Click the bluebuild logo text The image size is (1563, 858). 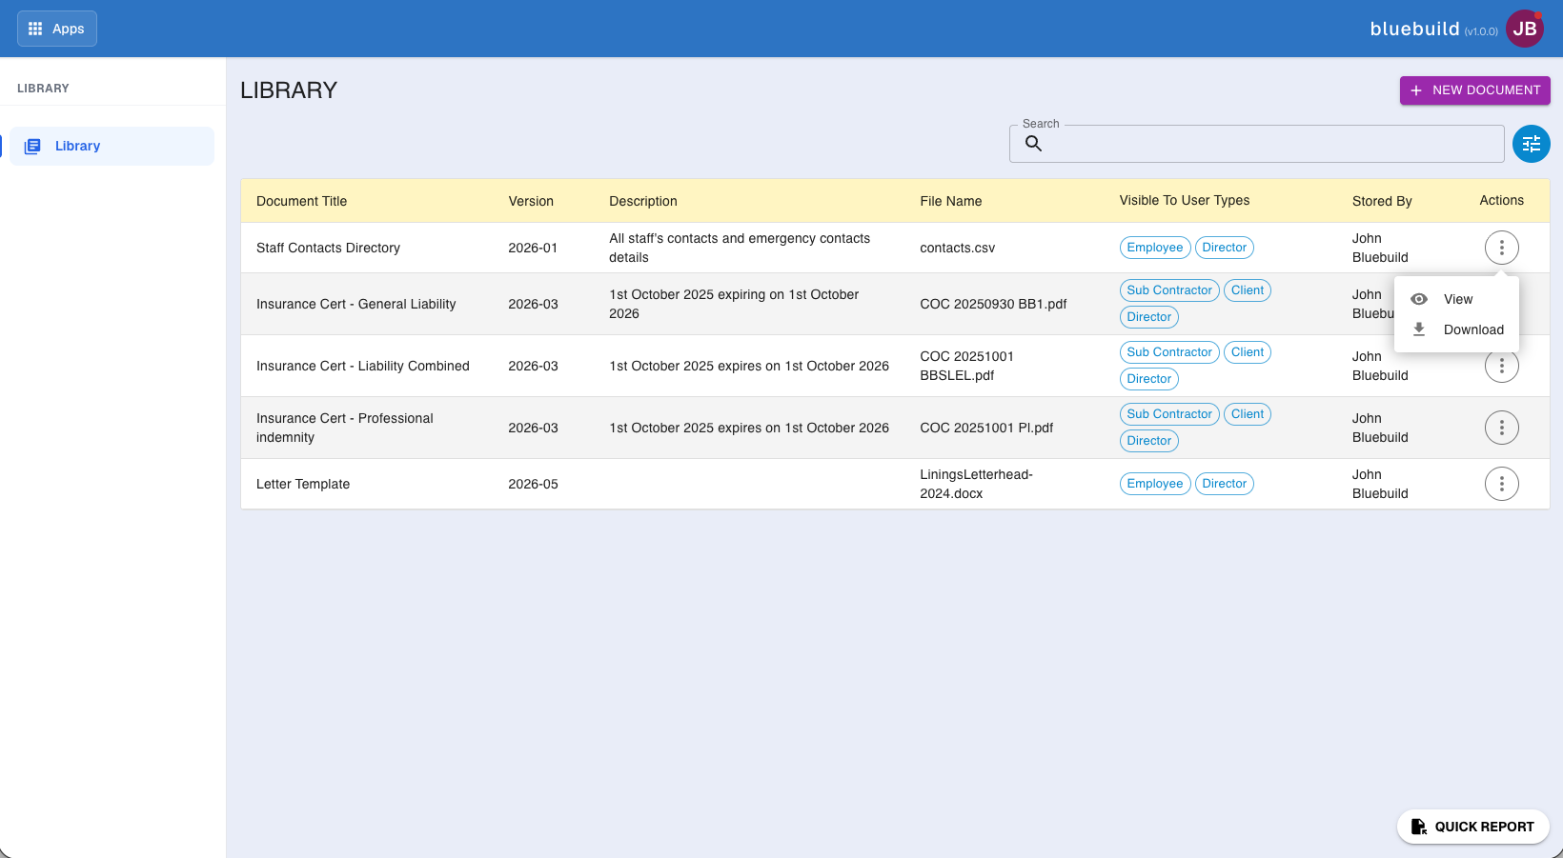(1414, 29)
